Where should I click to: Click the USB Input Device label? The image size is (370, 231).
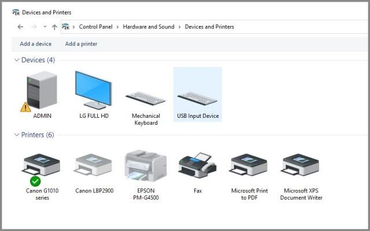coord(198,116)
